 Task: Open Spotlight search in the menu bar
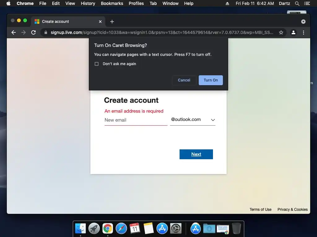click(297, 3)
